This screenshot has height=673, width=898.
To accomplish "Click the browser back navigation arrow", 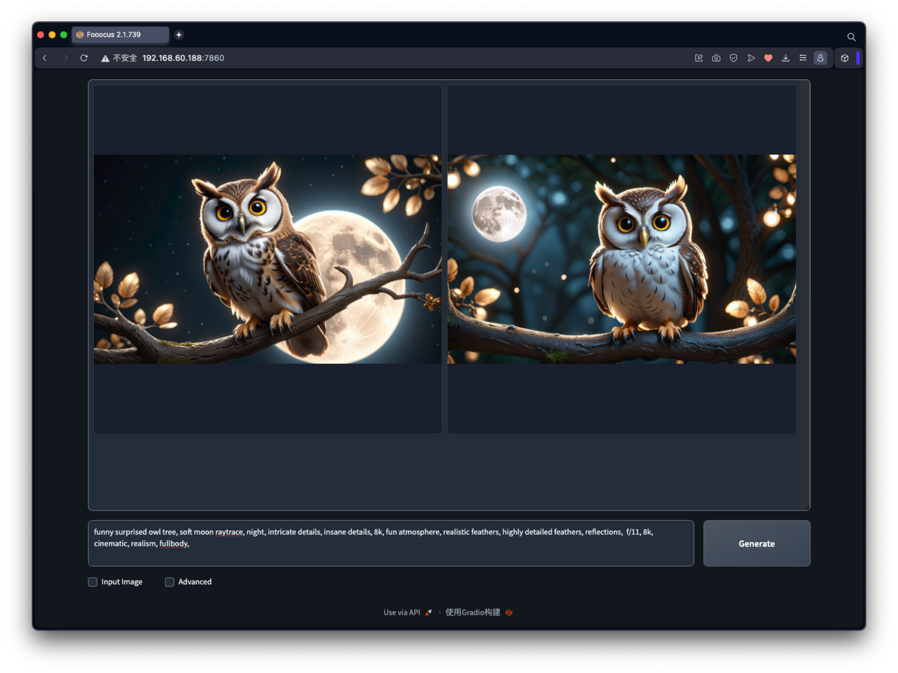I will [x=44, y=57].
